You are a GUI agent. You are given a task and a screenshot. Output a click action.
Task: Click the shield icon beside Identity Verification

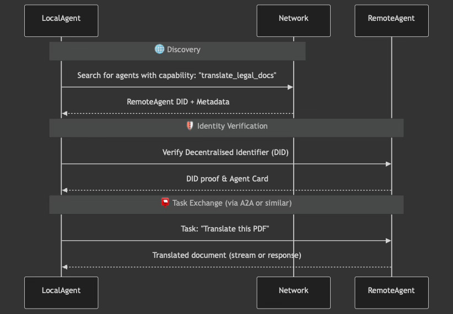(190, 126)
